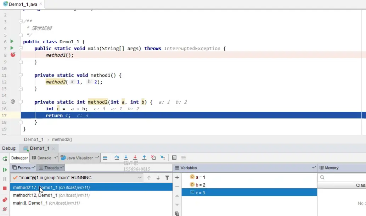The width and height of the screenshot is (366, 216).
Task: Add a new watch with the plus icon
Action: 177,177
